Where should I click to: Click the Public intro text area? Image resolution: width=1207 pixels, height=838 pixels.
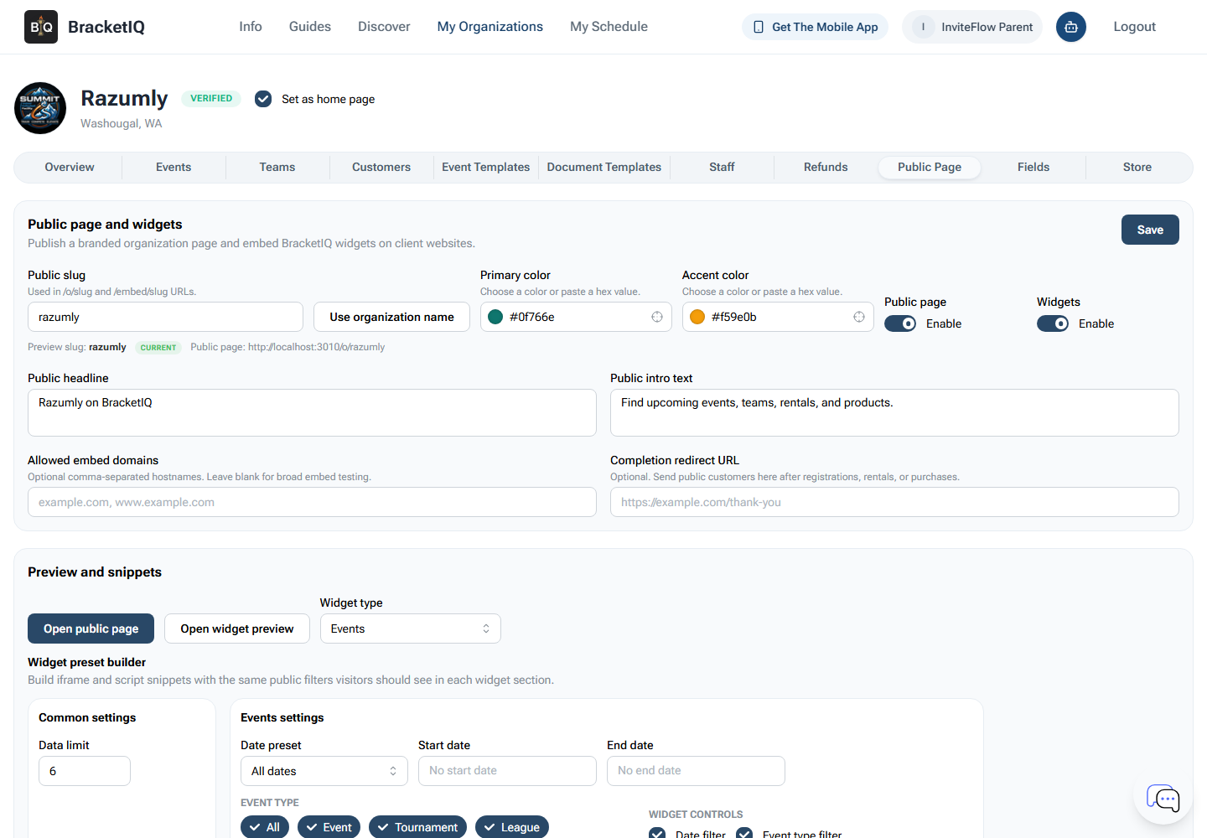pos(894,412)
